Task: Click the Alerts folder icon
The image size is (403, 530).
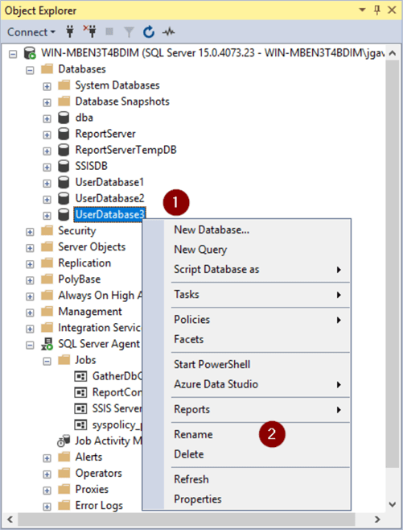Action: (64, 457)
